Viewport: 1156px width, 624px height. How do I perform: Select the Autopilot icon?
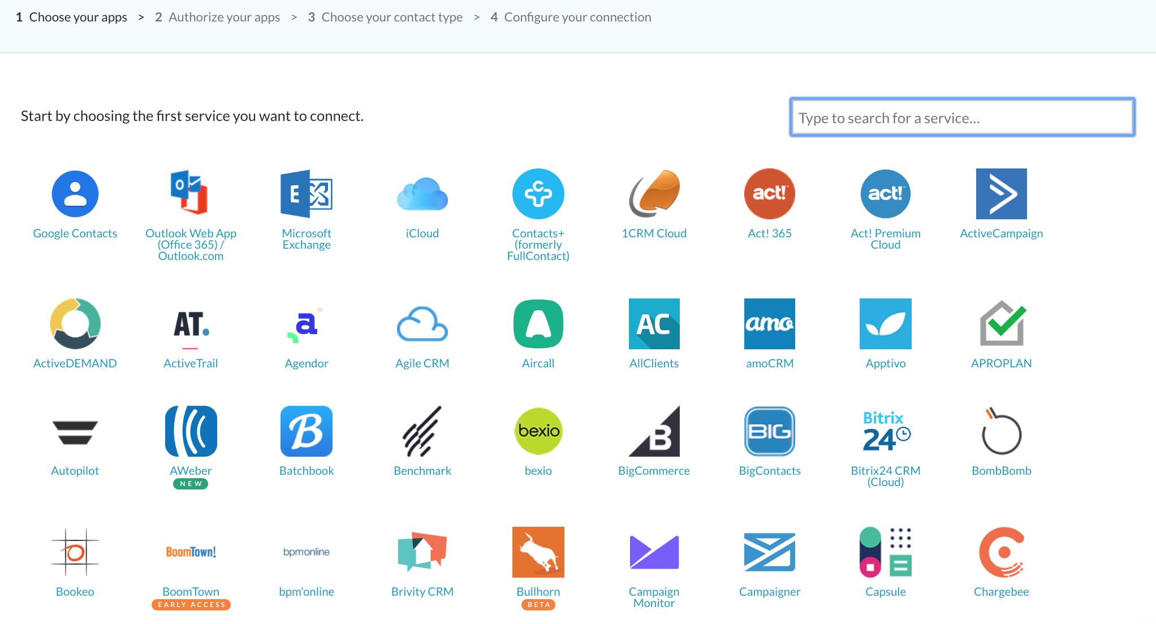(x=75, y=432)
